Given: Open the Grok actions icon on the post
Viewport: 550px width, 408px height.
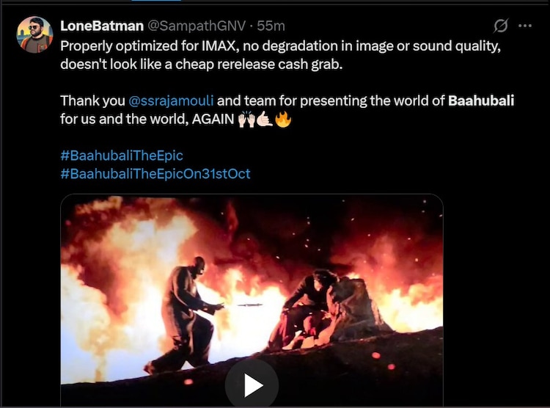Looking at the screenshot, I should click(x=501, y=26).
